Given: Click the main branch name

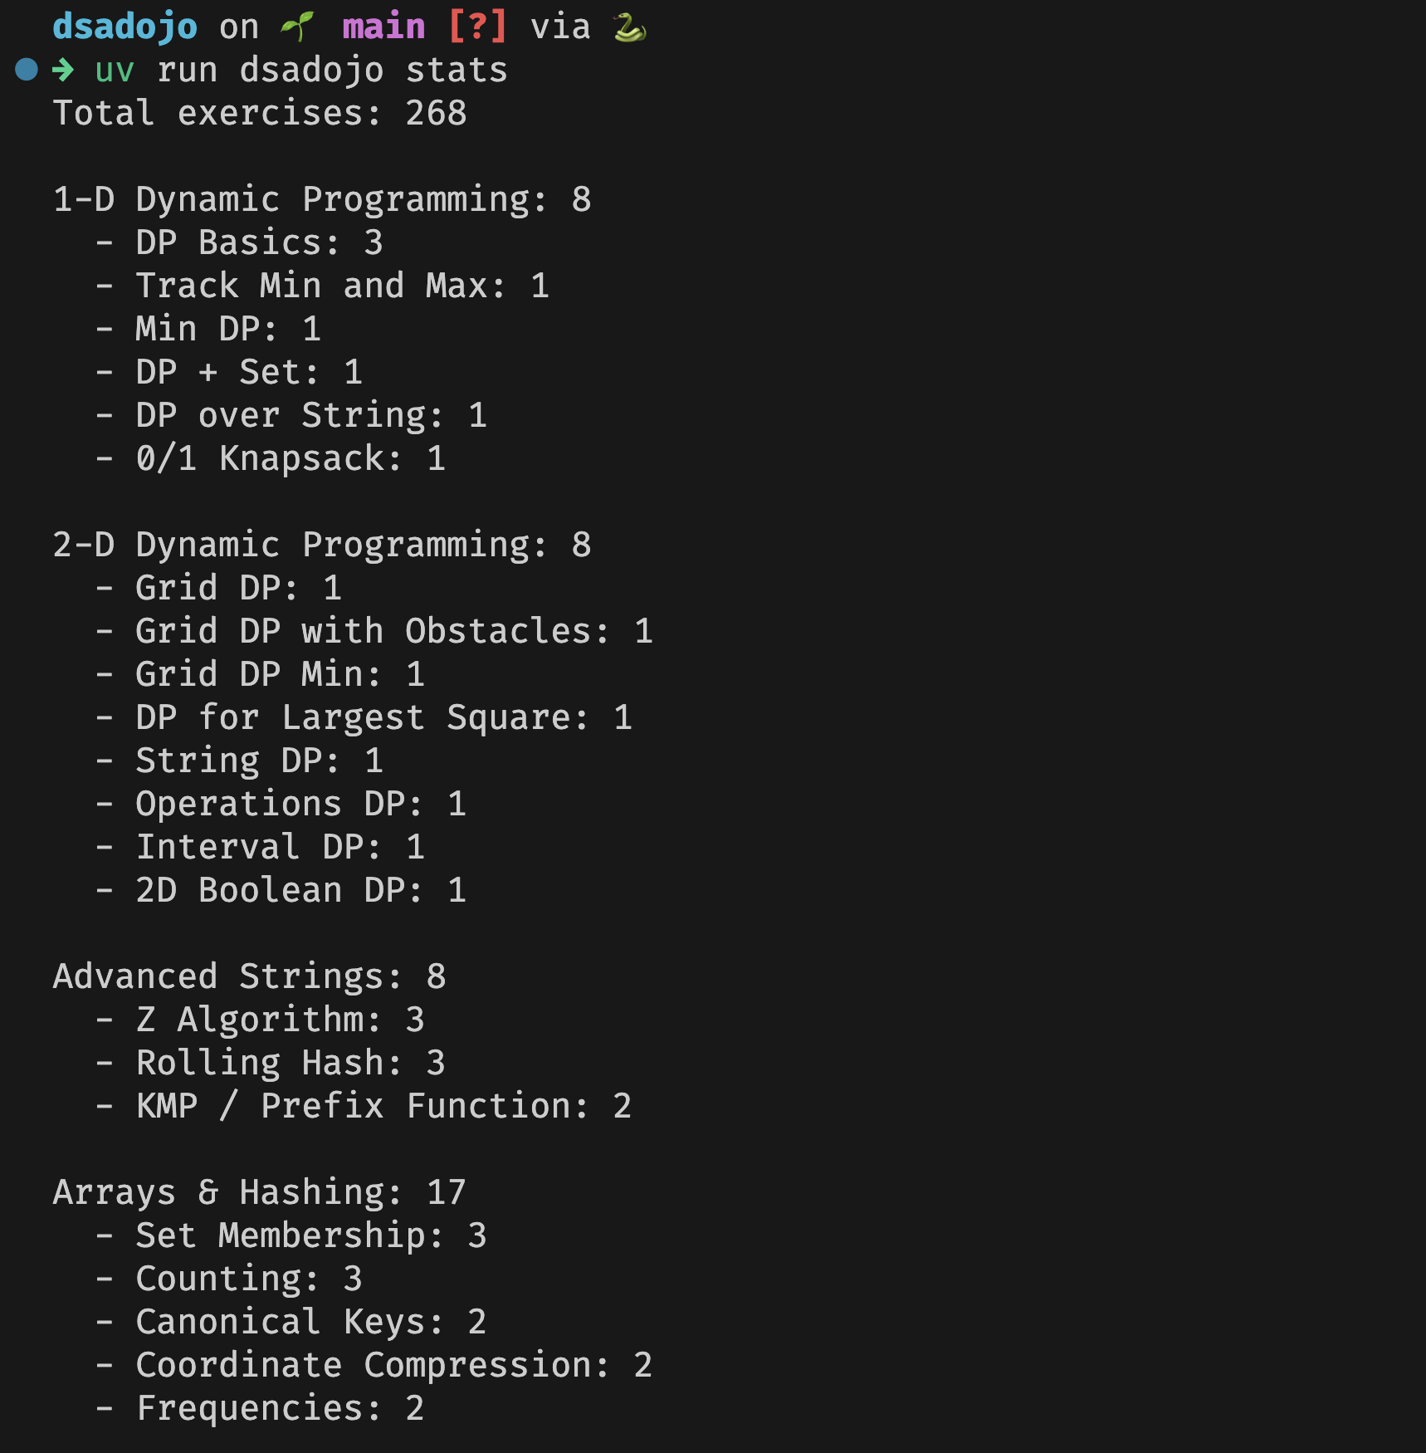Looking at the screenshot, I should point(383,27).
